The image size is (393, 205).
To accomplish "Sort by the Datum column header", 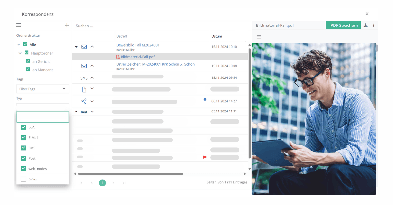I will point(217,36).
